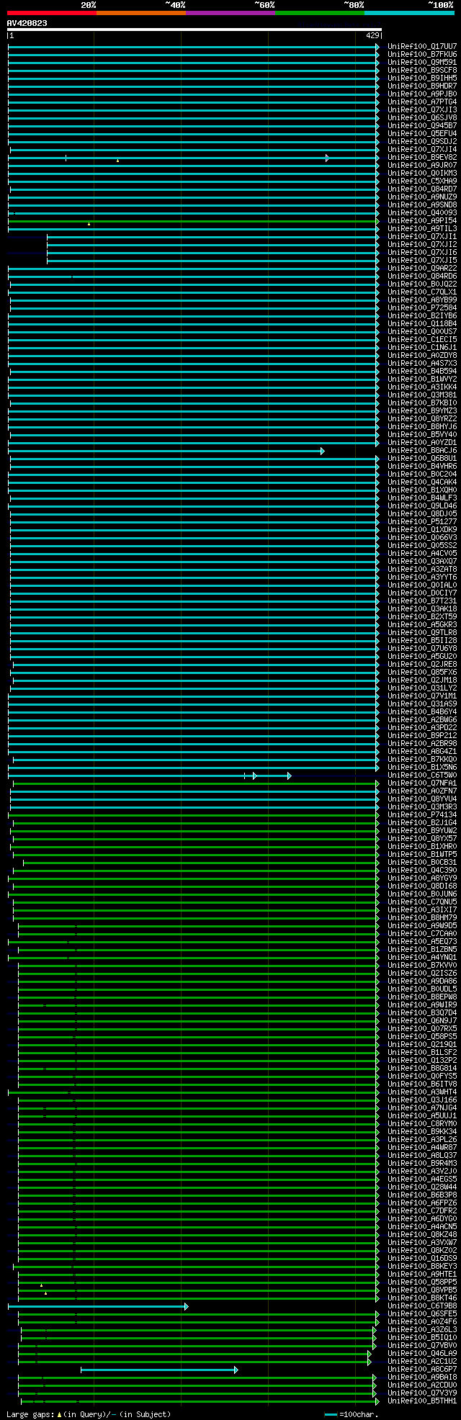461x1420 pixels.
Task: Open hit UniRef100_A7PTG4
Action: pyautogui.click(x=422, y=102)
